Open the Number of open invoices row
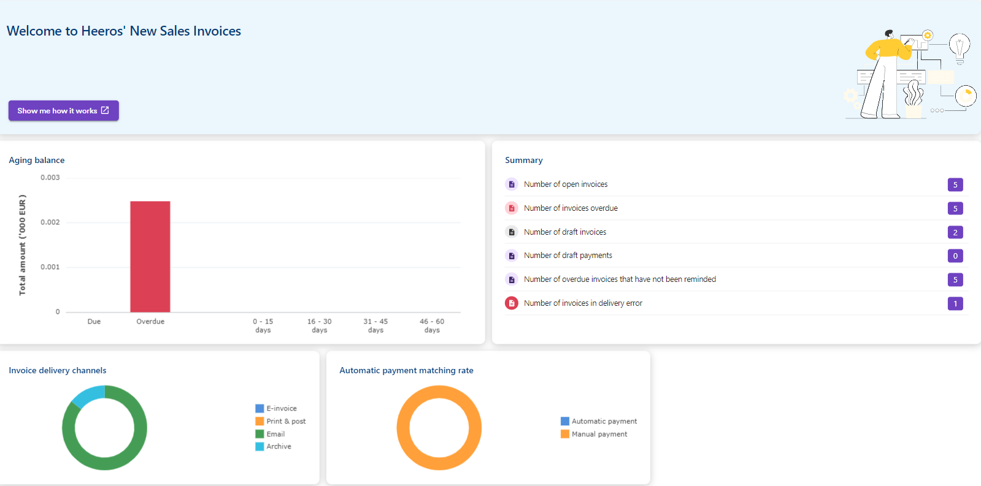 click(566, 184)
